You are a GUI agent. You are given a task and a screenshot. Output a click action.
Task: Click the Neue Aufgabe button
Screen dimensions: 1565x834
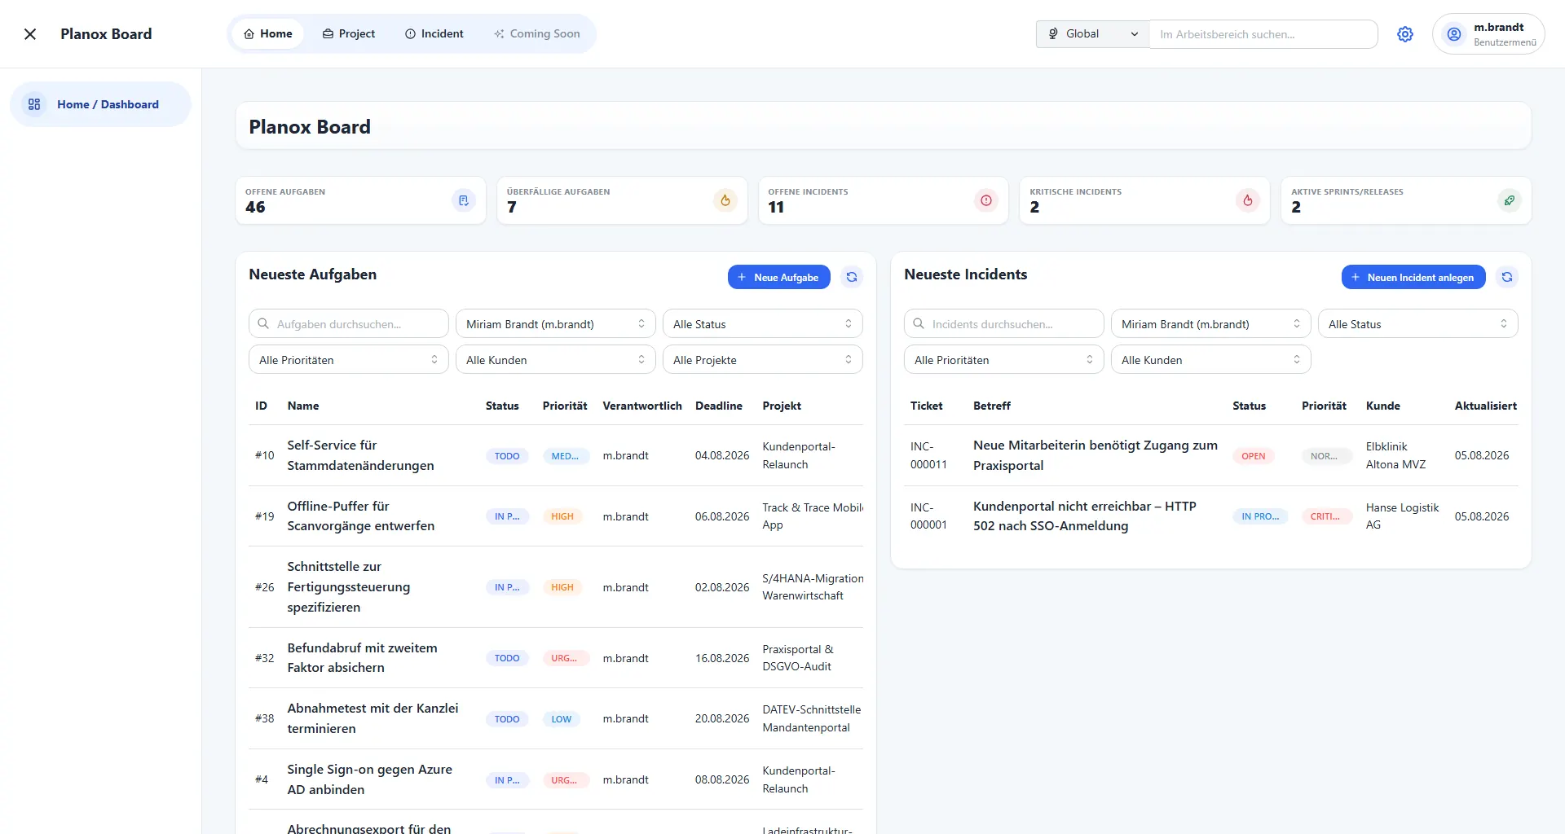click(779, 277)
